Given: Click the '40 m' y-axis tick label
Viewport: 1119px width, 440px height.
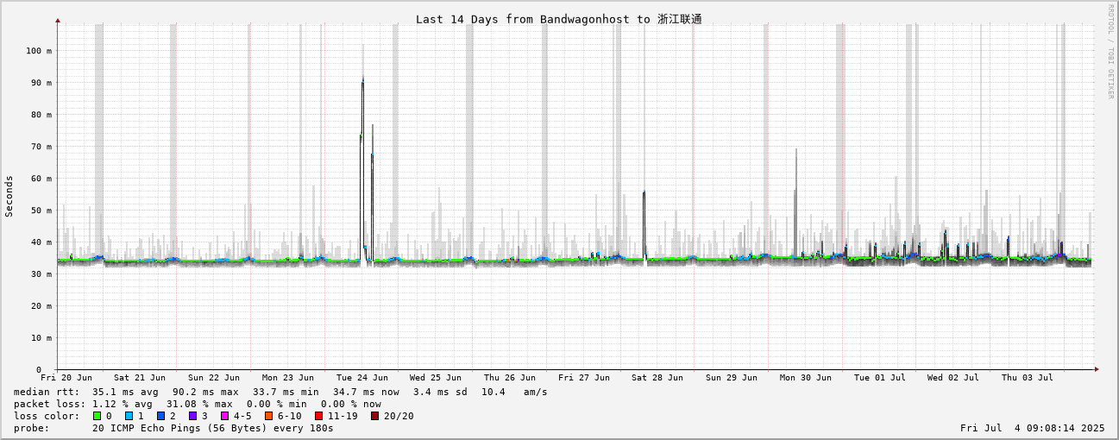Looking at the screenshot, I should click(41, 242).
